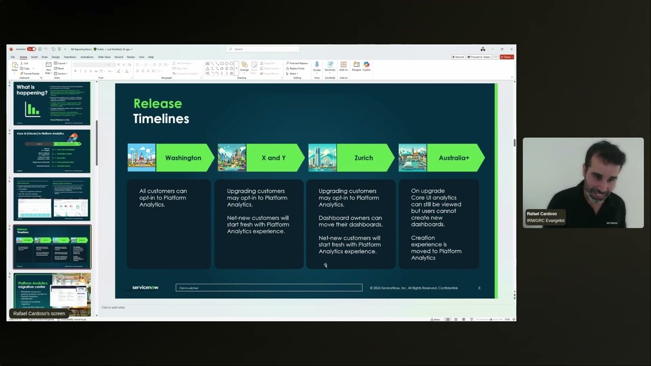
Task: Click Slide Show icon in status bar
Action: [x=471, y=319]
